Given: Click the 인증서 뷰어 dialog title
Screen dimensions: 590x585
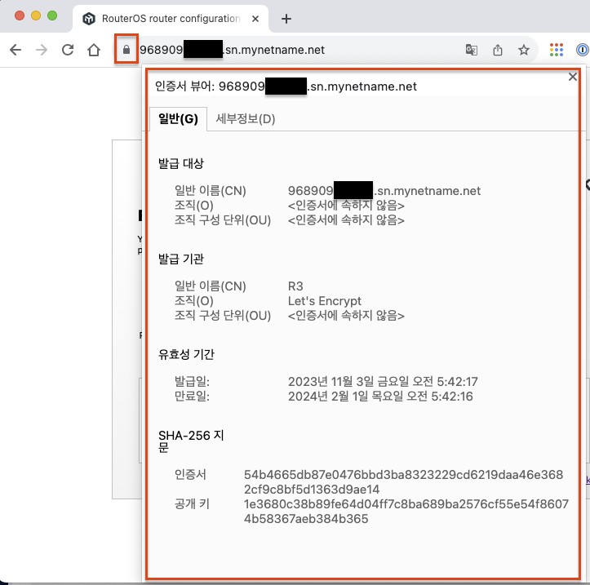Looking at the screenshot, I should (286, 86).
